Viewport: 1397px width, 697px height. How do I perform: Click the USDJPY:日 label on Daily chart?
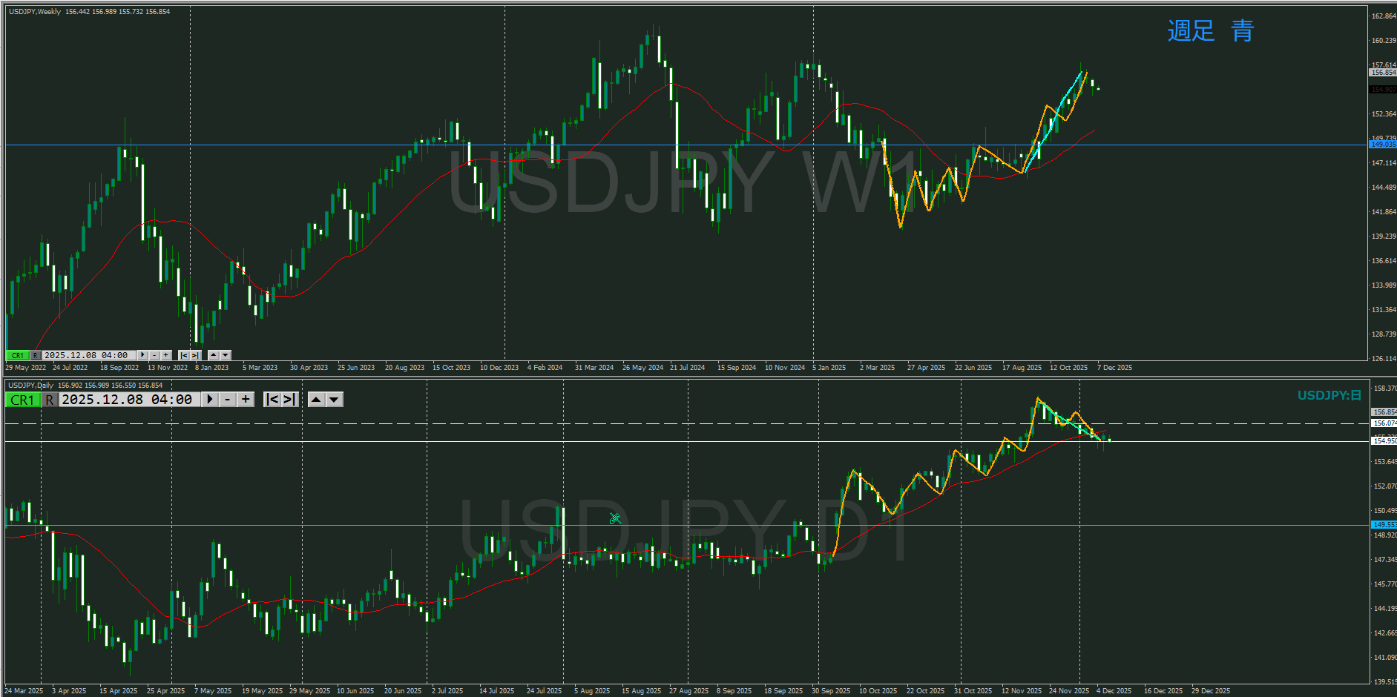(x=1329, y=395)
